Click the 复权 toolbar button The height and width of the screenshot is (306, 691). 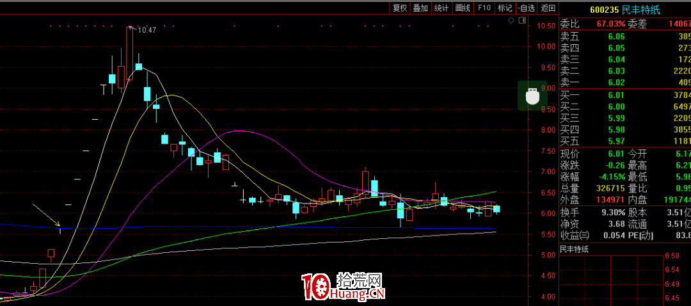[x=400, y=8]
